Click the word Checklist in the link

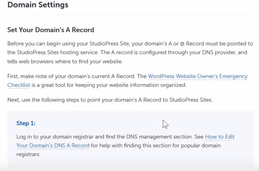pos(19,85)
